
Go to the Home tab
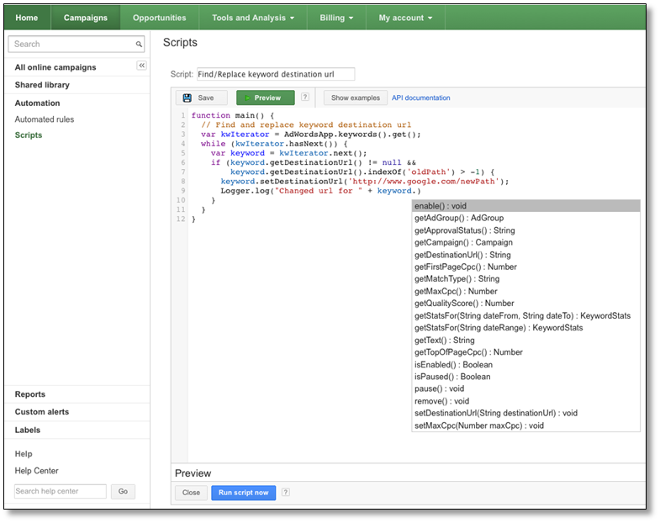27,18
